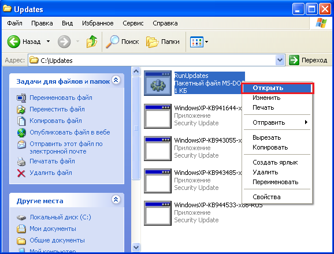Viewport: 334px width, 254px height.
Task: Open the Views icon dropdown in toolbar
Action: 199,42
